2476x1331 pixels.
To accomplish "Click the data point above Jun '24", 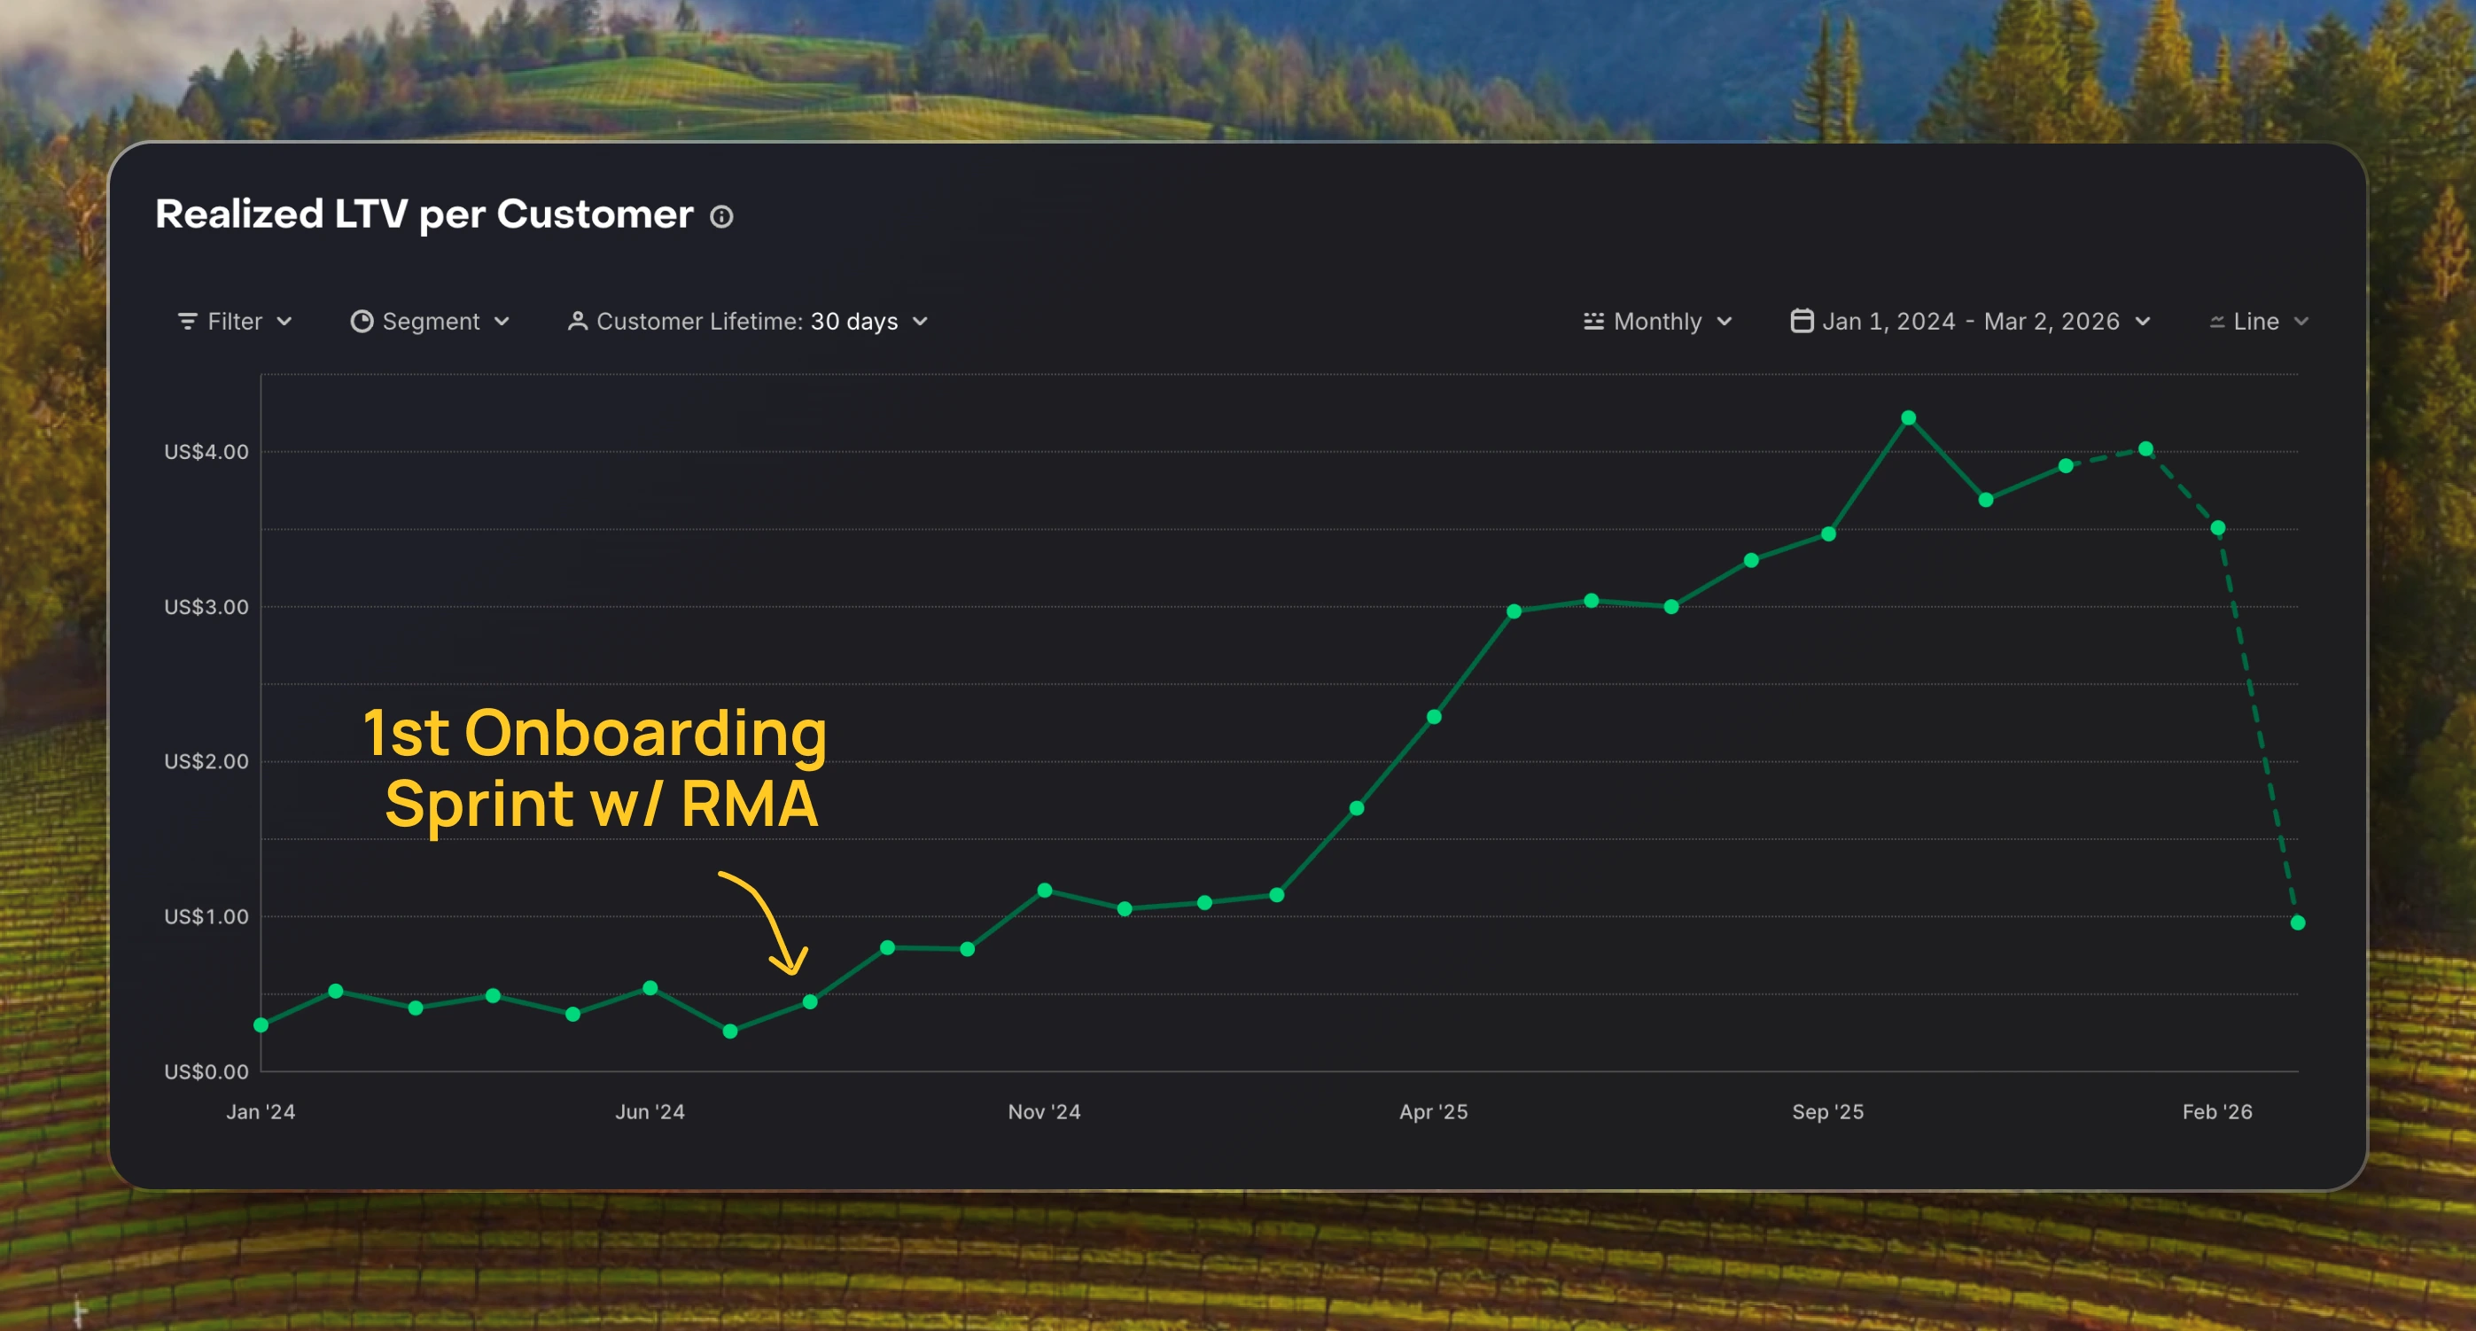I will click(650, 988).
